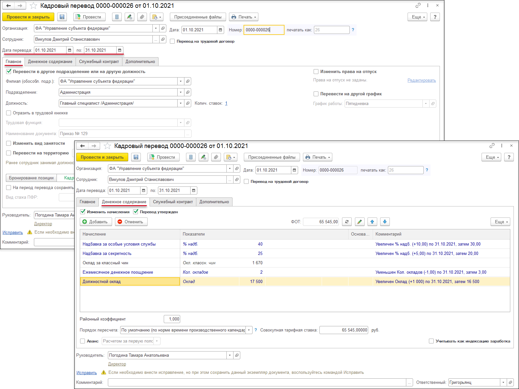
Task: Expand Организация dropdown in front window
Action: [230, 168]
